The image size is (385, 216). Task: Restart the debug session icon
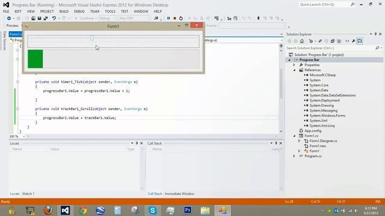(181, 18)
